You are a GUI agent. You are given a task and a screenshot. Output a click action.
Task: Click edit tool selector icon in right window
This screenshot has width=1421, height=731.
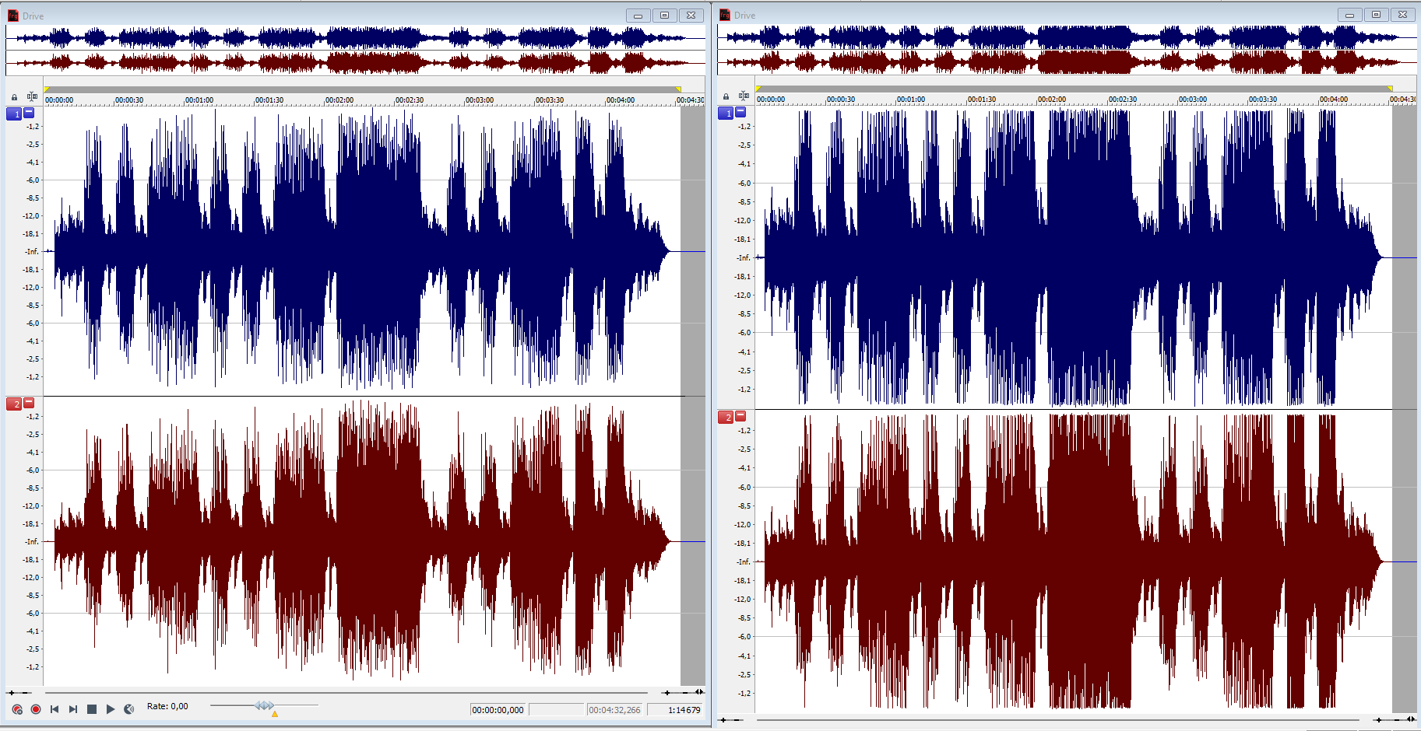(x=744, y=96)
